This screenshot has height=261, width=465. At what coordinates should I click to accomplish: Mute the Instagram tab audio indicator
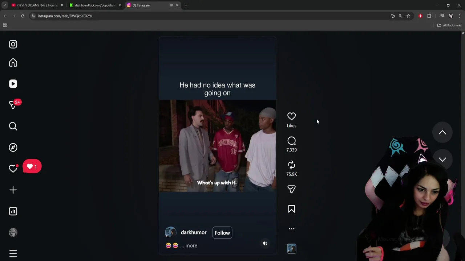pos(171,5)
